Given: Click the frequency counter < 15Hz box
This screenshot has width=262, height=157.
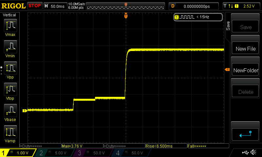Looking at the screenshot, I should click(198, 17).
